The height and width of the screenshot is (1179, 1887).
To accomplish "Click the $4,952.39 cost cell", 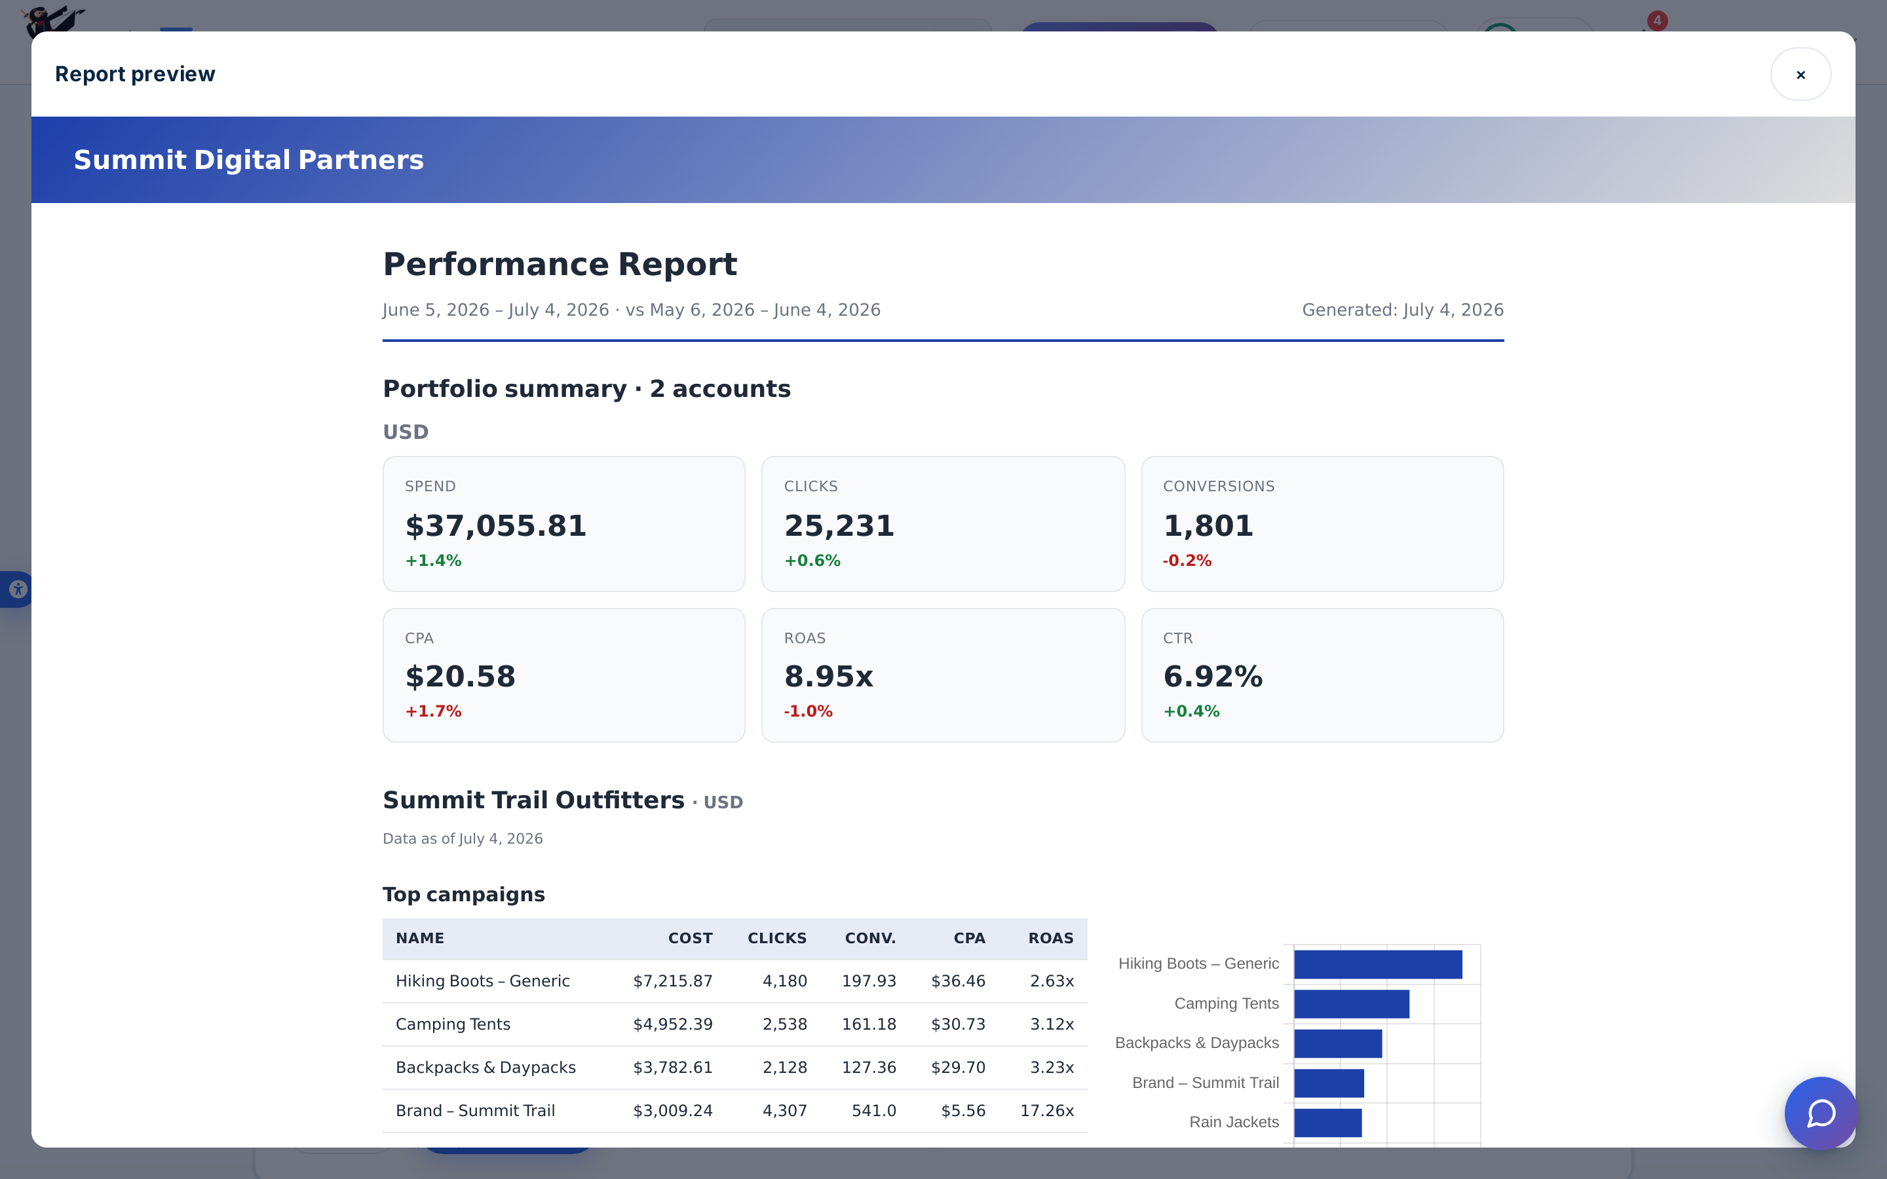I will (673, 1024).
